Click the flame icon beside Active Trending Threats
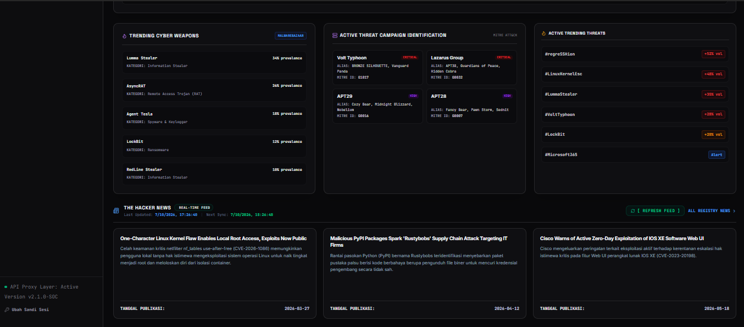The width and height of the screenshot is (744, 327). tap(544, 34)
